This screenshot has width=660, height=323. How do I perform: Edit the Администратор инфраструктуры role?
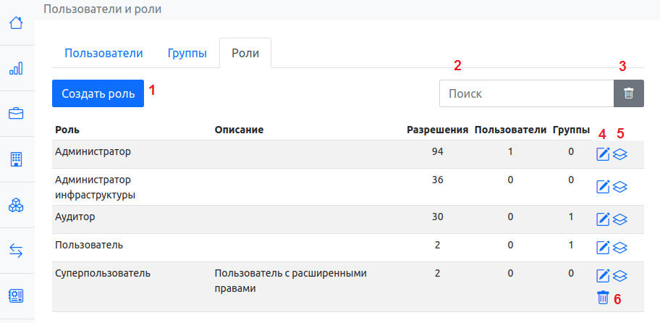[603, 187]
